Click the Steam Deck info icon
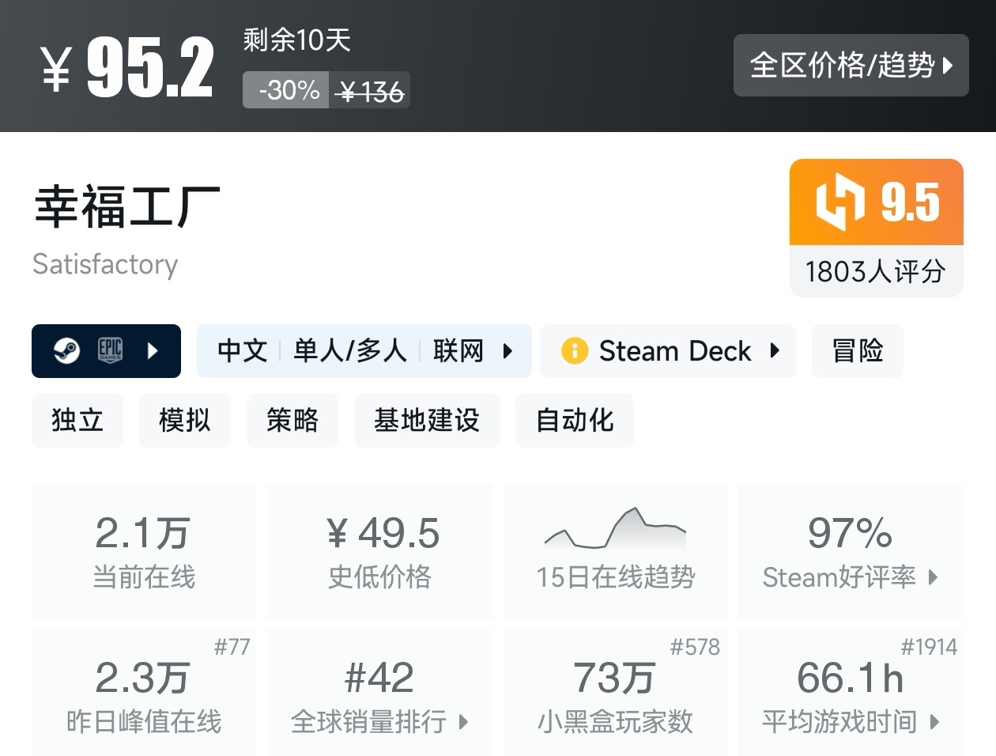 click(x=575, y=350)
